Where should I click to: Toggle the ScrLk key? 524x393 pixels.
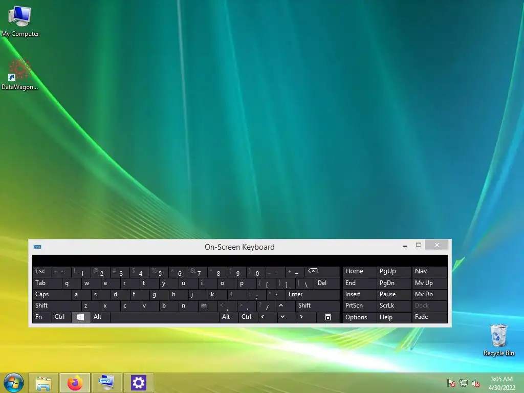(394, 306)
